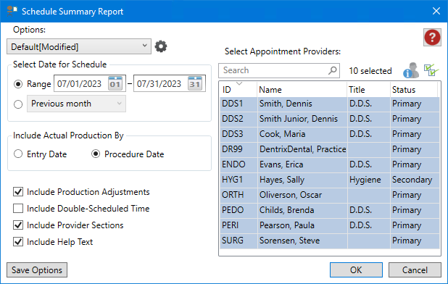Toggle Include Help Text checkbox
The height and width of the screenshot is (284, 448).
18,242
